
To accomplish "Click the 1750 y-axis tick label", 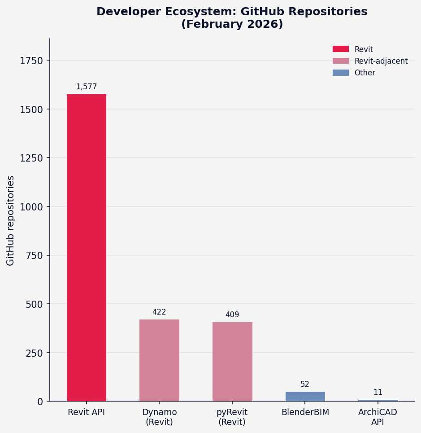I will click(31, 61).
